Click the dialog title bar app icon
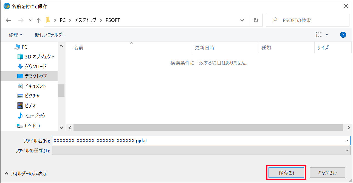The image size is (353, 183). tap(7, 6)
